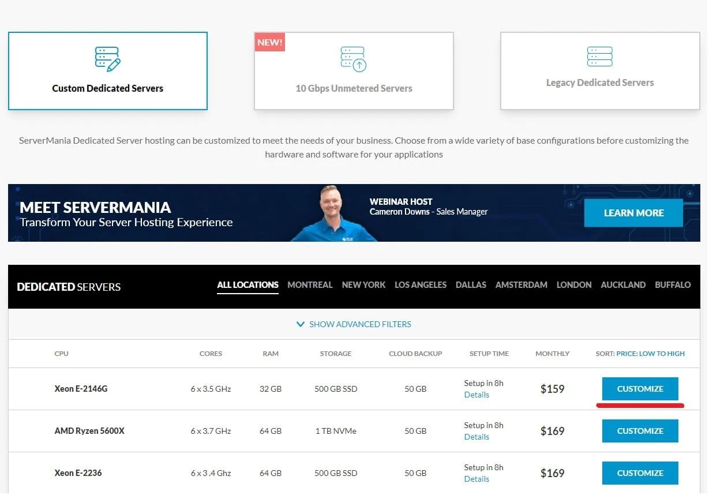Click the Custom Dedicated Servers pencil icon

pos(108,59)
